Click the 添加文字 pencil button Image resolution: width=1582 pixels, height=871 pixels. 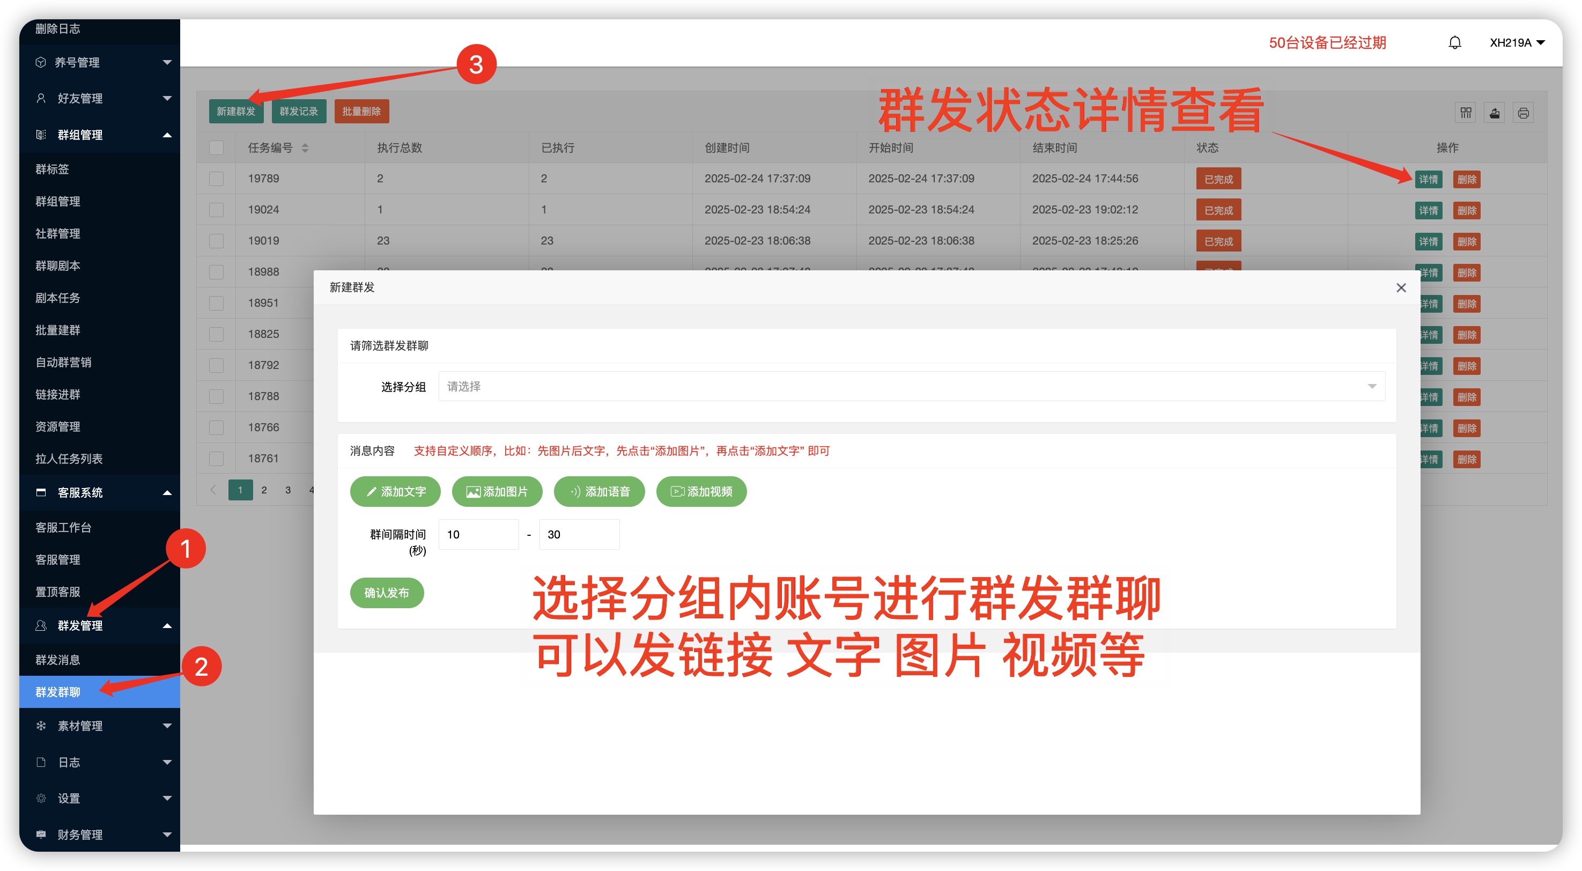click(395, 491)
